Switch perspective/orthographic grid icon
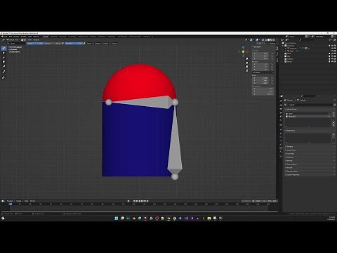Image resolution: width=337 pixels, height=253 pixels. click(246, 70)
